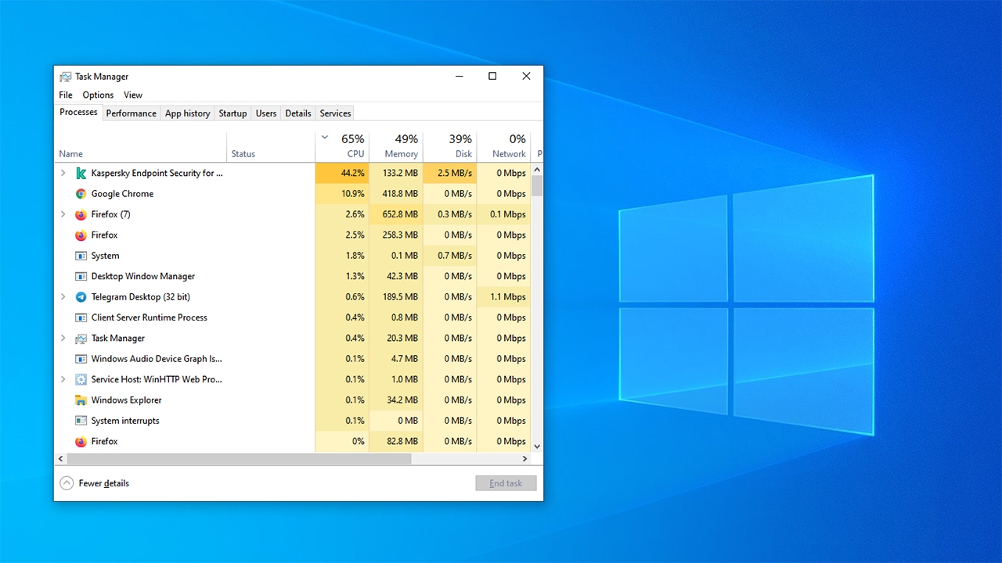Sort by the Status column header
Screen dimensions: 1002x563
pyautogui.click(x=271, y=145)
